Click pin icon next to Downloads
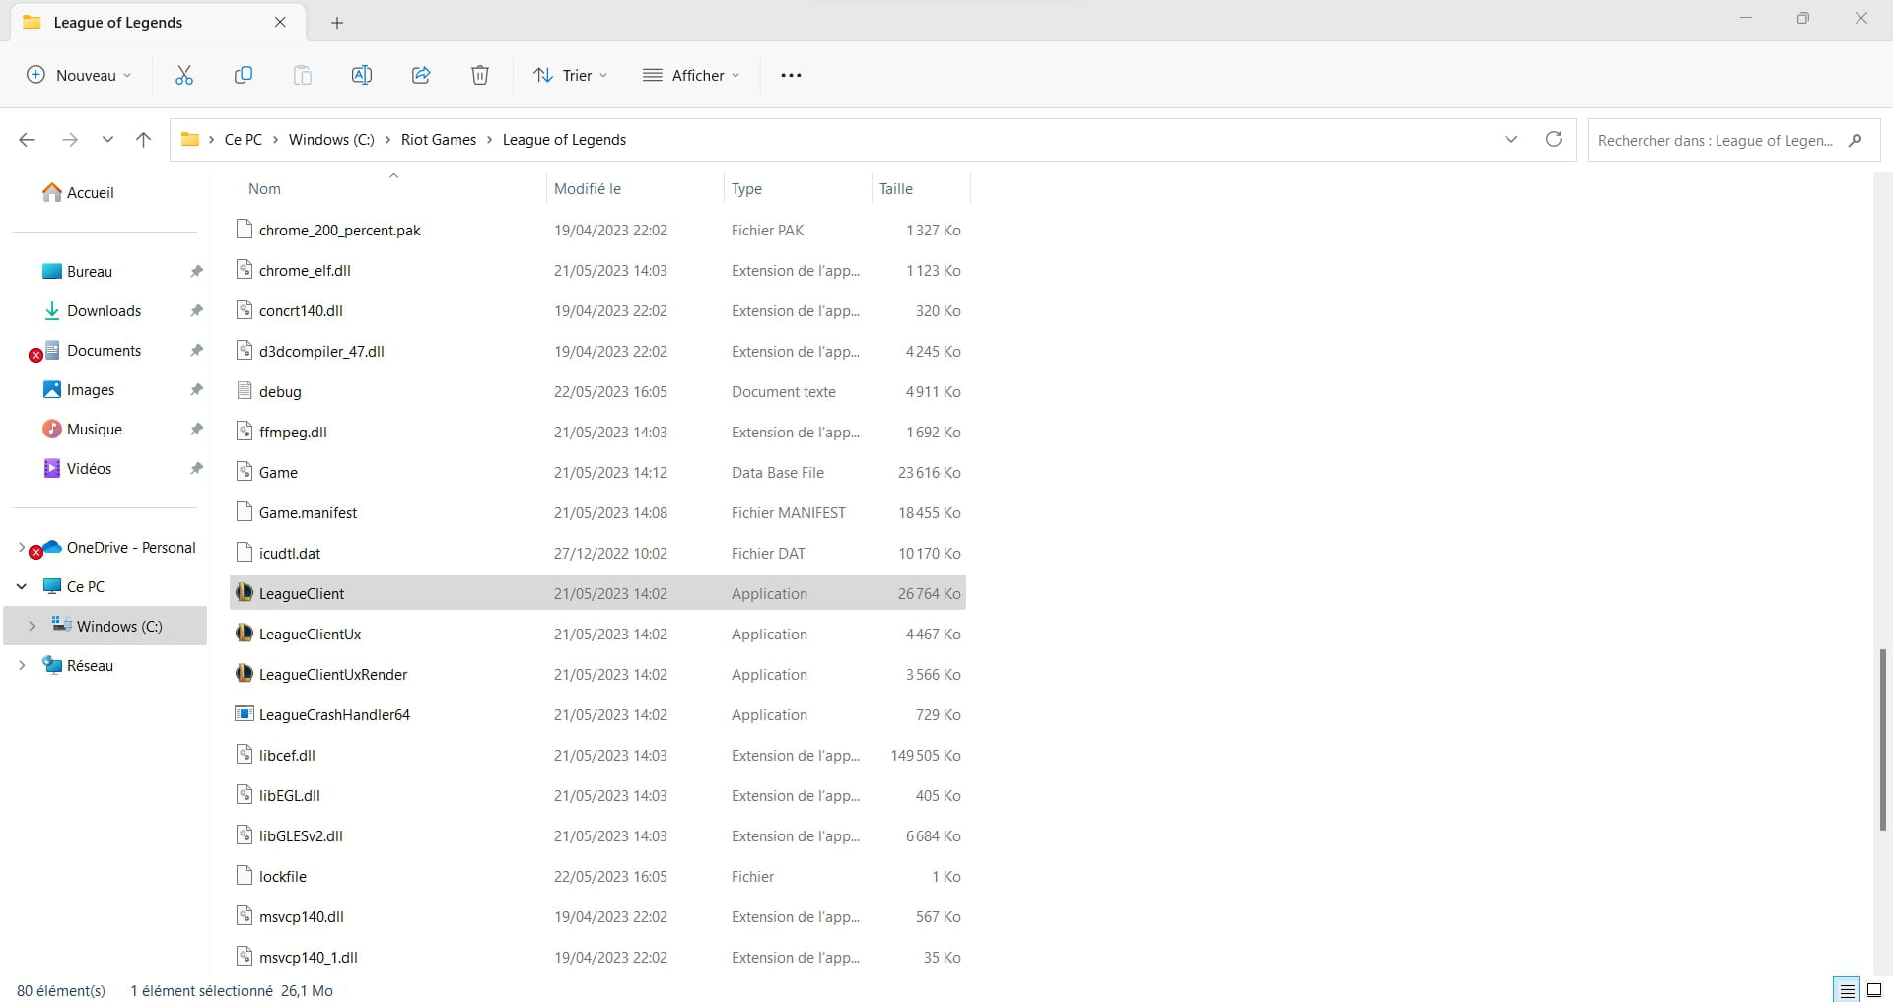 pos(196,310)
